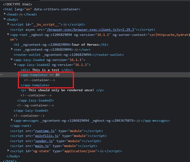Expand the app-messages element node
This screenshot has width=190, height=162.
click(x=12, y=120)
